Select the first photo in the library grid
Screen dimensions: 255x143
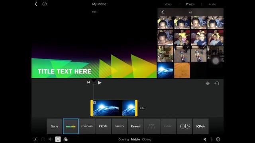(x=165, y=23)
